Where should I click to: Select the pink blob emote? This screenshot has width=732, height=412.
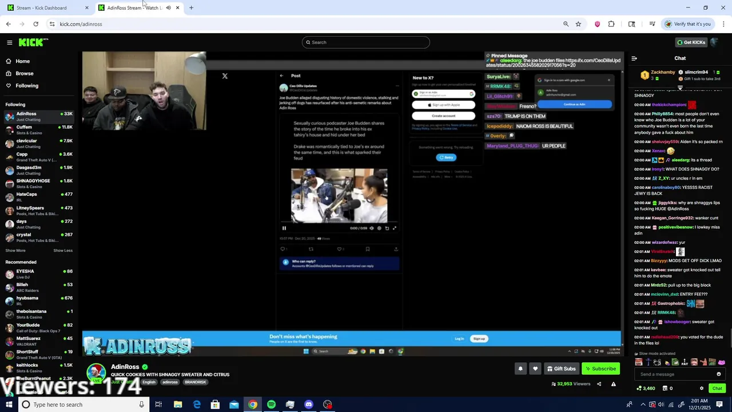[722, 362]
